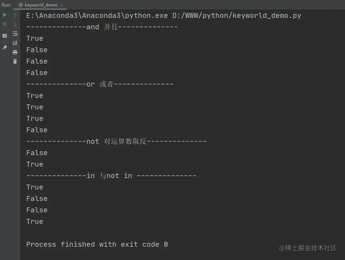This screenshot has width=345, height=260.
Task: Click the Restore layout icon
Action: [5, 35]
